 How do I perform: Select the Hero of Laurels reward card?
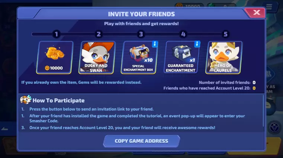coord(224,57)
